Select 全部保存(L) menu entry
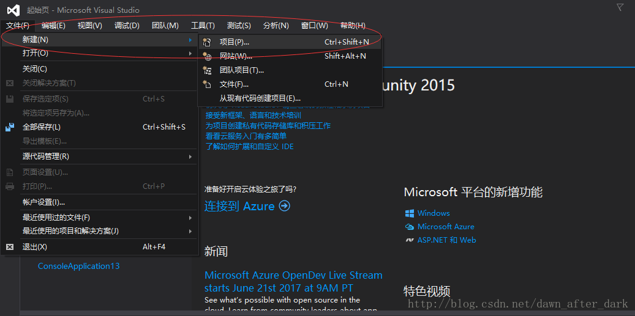Screen dimensions: 635x316 (x=99, y=127)
